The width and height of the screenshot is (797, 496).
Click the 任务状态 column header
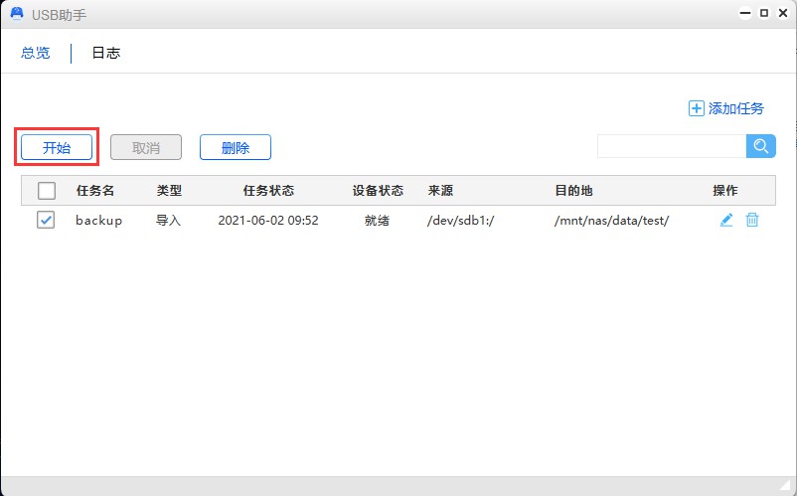pos(268,191)
